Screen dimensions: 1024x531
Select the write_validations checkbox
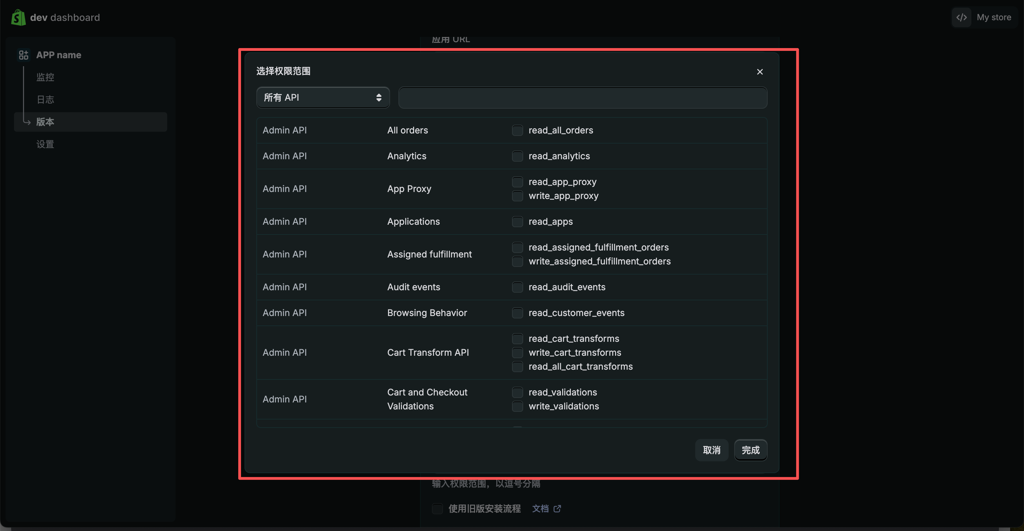(517, 406)
